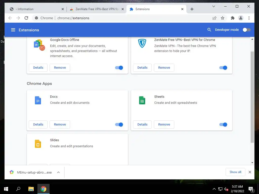The height and width of the screenshot is (194, 259).
Task: Reload the current page
Action: pos(26,18)
